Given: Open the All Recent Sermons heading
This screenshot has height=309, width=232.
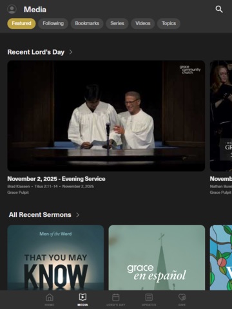Looking at the screenshot, I should click(40, 215).
